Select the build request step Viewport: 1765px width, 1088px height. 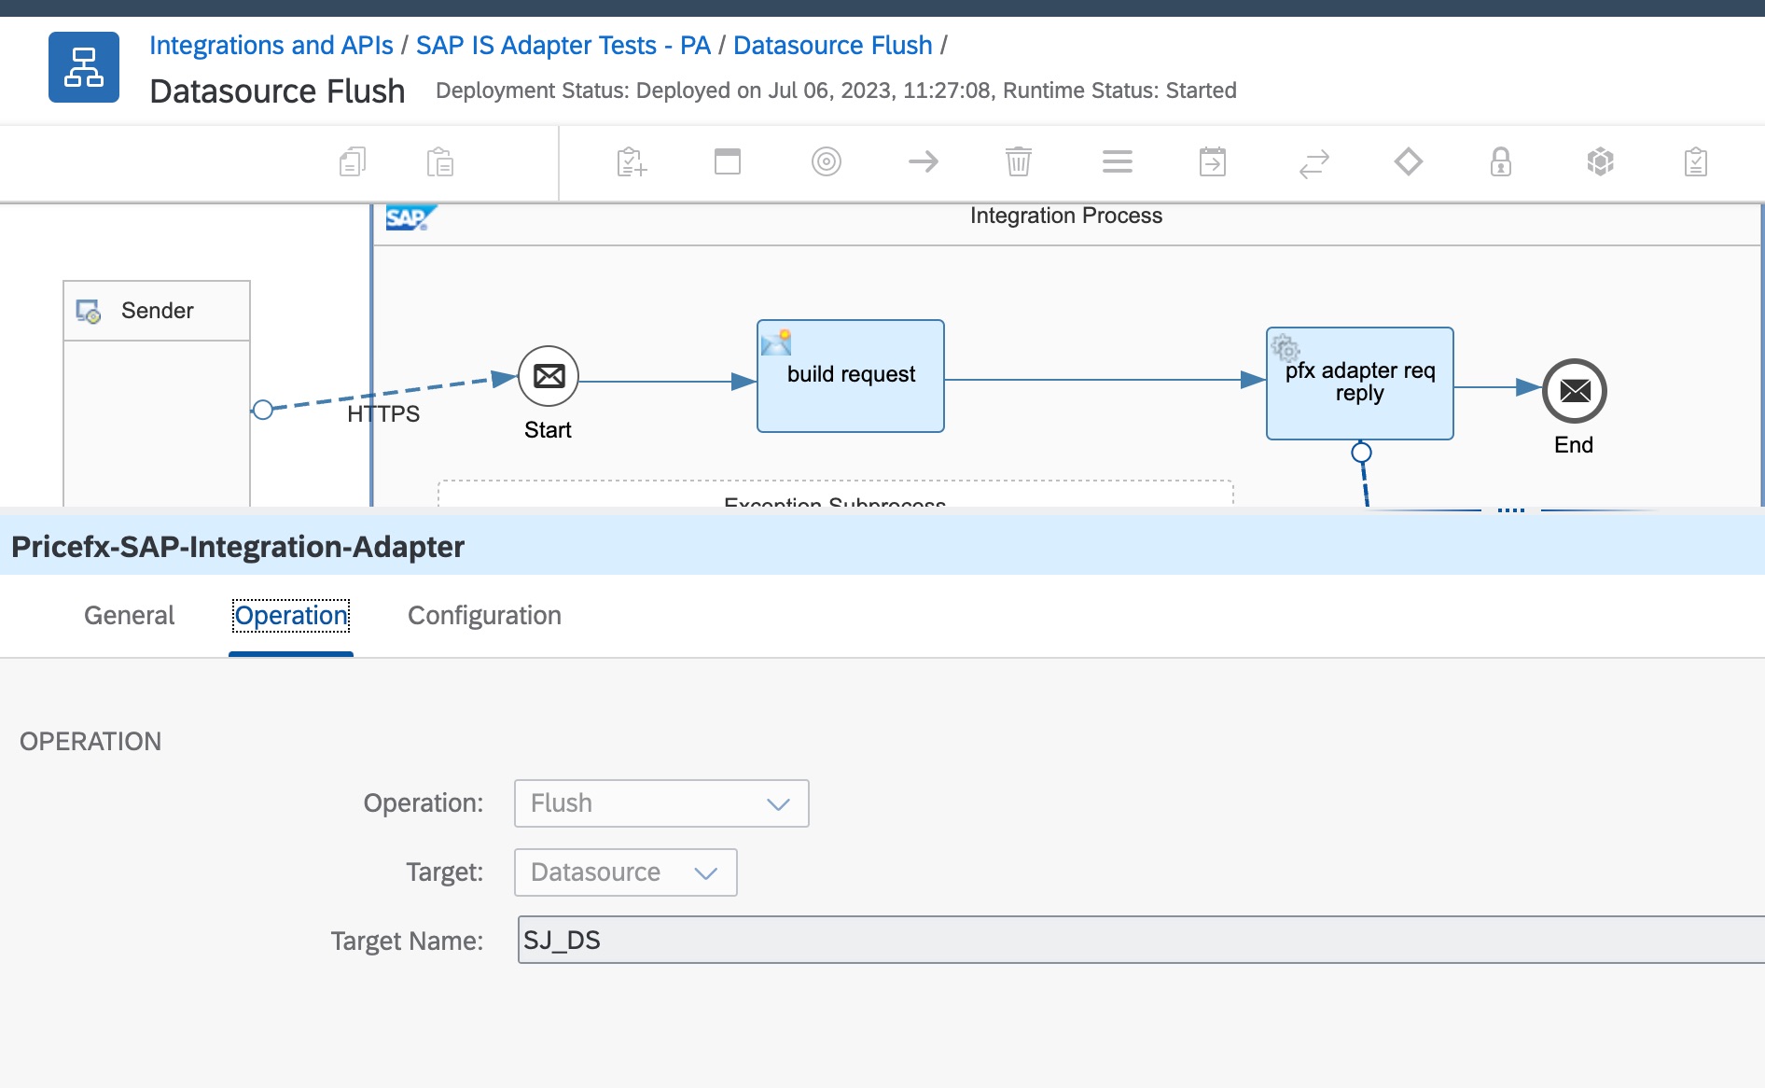point(850,376)
